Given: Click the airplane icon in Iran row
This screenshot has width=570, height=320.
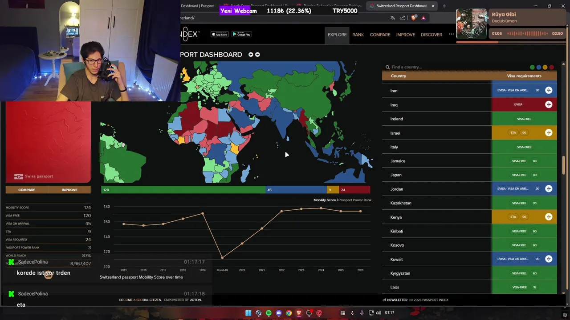Looking at the screenshot, I should 549,90.
